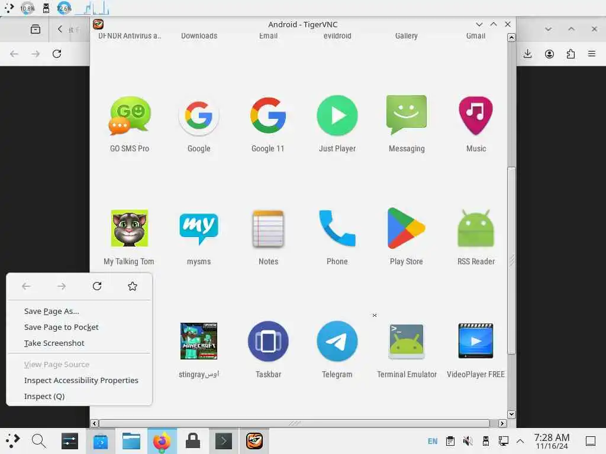This screenshot has width=606, height=454.
Task: Open the clipboard tray icon
Action: 450,441
